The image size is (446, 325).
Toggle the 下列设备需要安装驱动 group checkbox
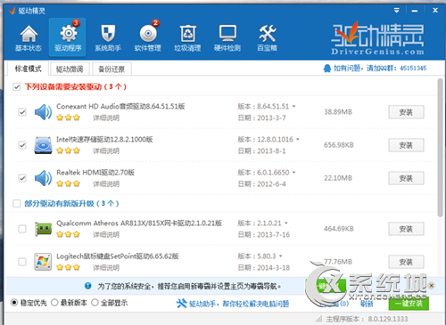17,87
